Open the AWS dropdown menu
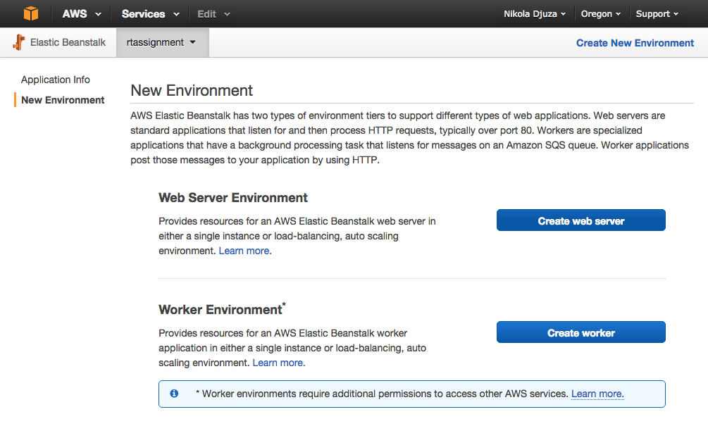Viewport: 708px width, 438px height. [x=82, y=14]
